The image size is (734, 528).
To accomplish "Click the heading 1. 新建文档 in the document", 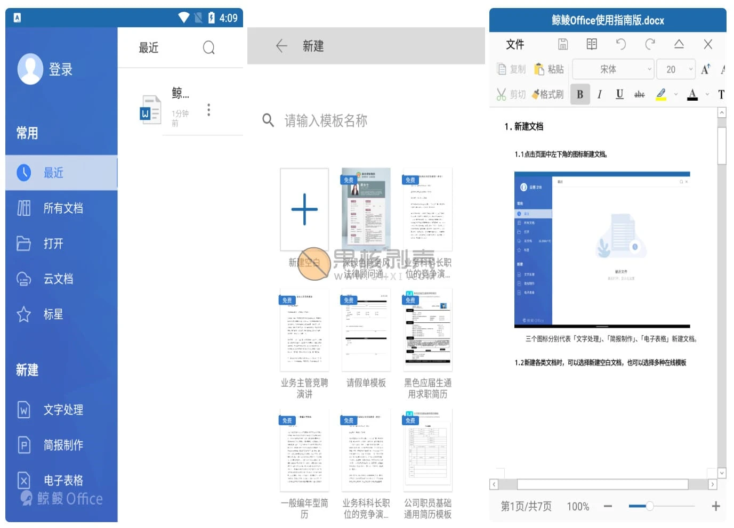I will 524,126.
